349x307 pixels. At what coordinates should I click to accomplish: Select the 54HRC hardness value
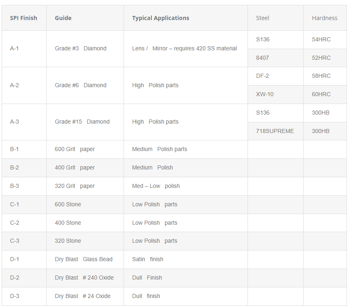[321, 39]
